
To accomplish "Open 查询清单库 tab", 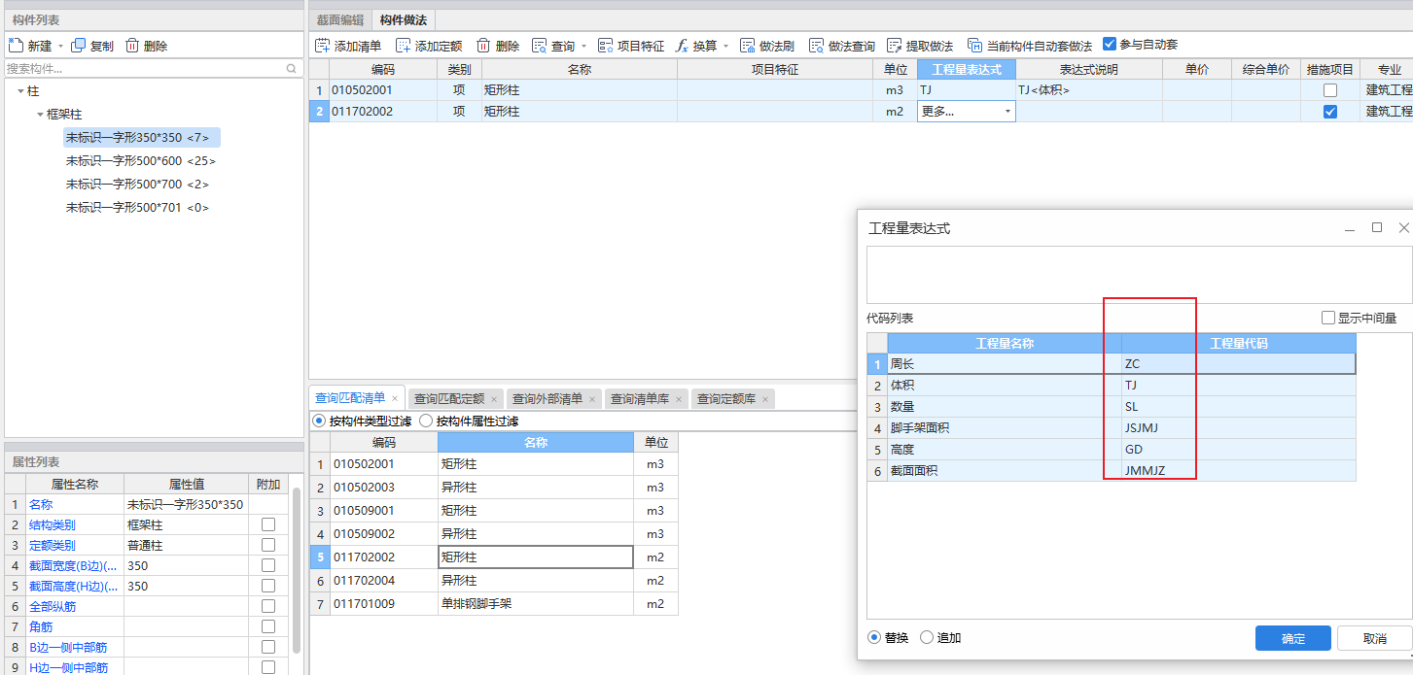I will click(639, 399).
